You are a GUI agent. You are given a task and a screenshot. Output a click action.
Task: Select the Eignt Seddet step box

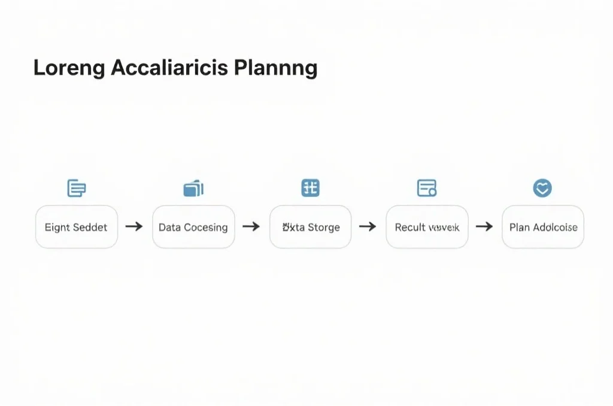[x=77, y=227]
